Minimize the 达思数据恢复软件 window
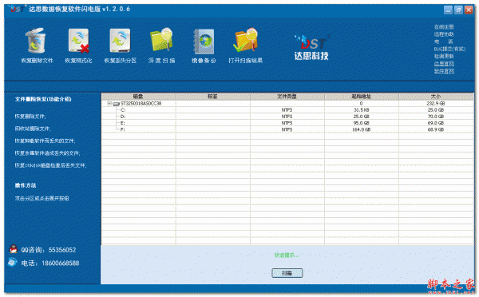The image size is (479, 297). pyautogui.click(x=448, y=10)
